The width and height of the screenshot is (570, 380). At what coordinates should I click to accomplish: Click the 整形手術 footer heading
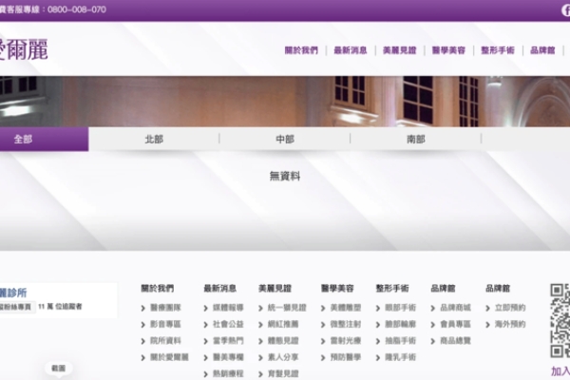pyautogui.click(x=391, y=289)
